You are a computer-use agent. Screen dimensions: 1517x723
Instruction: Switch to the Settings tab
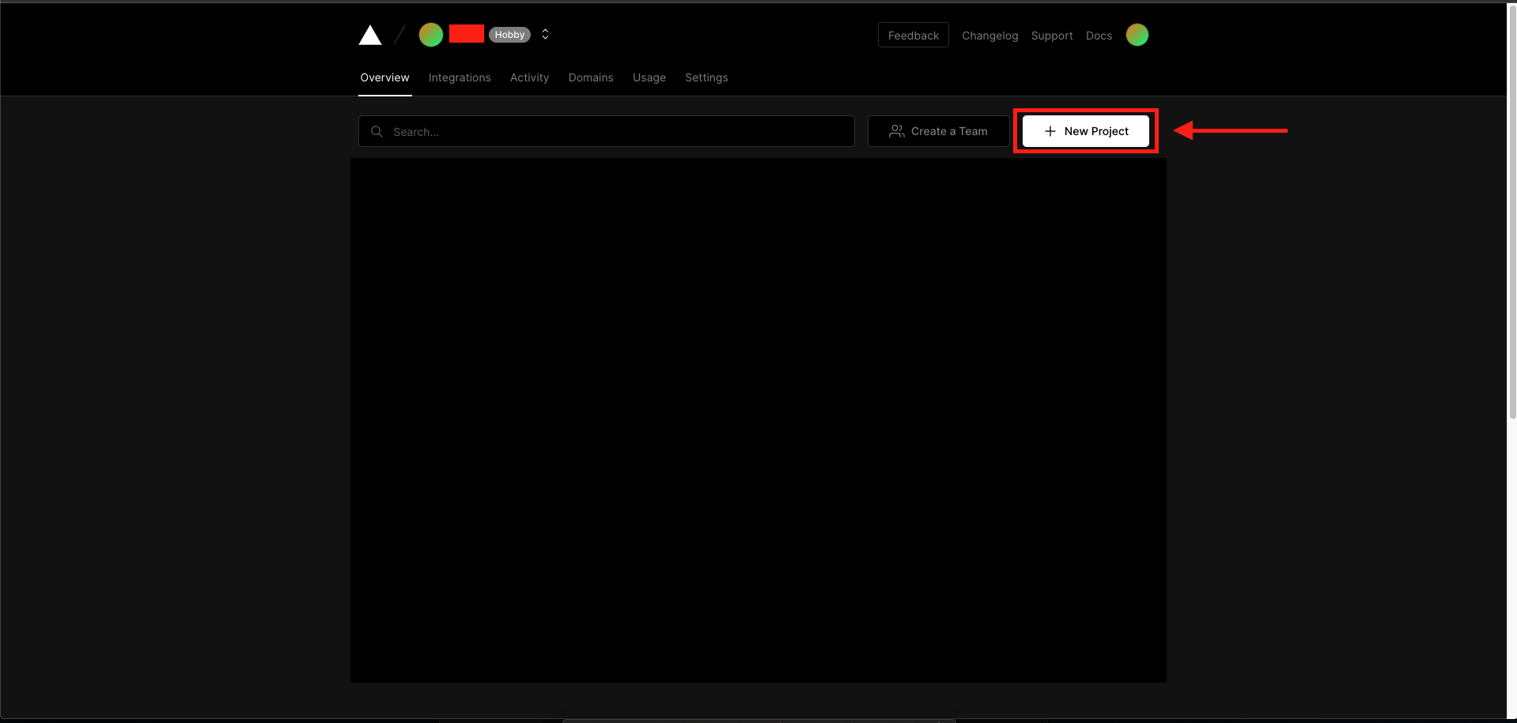[706, 77]
